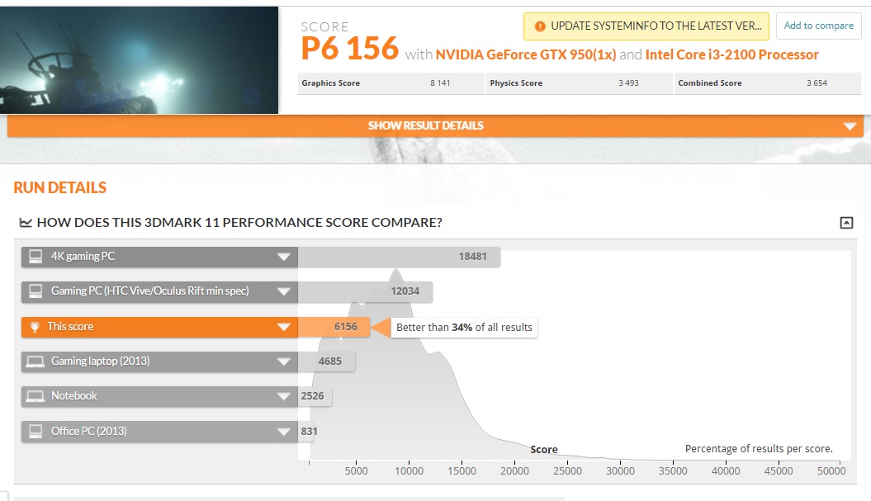
Task: Click the P6 156 main score
Action: (x=350, y=49)
